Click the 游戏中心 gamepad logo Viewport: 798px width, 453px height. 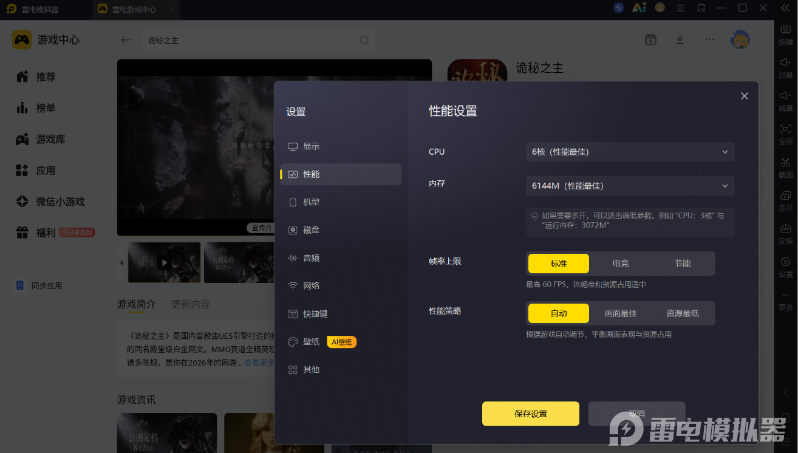(22, 40)
